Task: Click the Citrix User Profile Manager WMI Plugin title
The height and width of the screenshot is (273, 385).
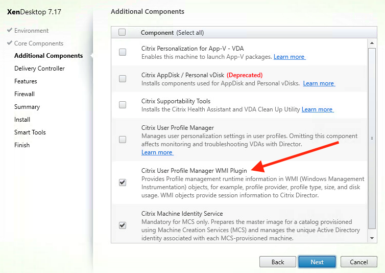Action: (194, 171)
